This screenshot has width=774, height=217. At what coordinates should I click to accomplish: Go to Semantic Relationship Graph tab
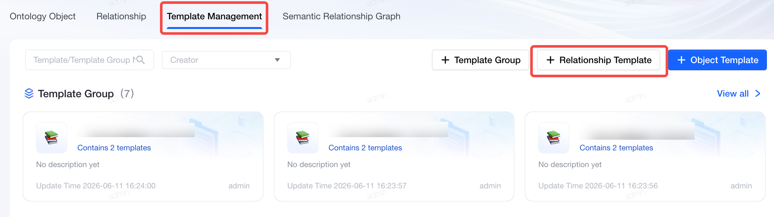point(342,16)
